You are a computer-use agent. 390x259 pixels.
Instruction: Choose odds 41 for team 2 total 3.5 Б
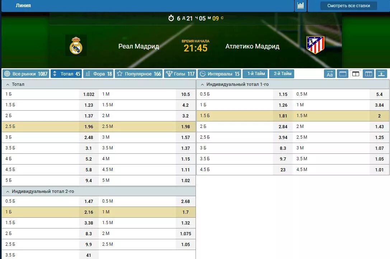(89, 255)
